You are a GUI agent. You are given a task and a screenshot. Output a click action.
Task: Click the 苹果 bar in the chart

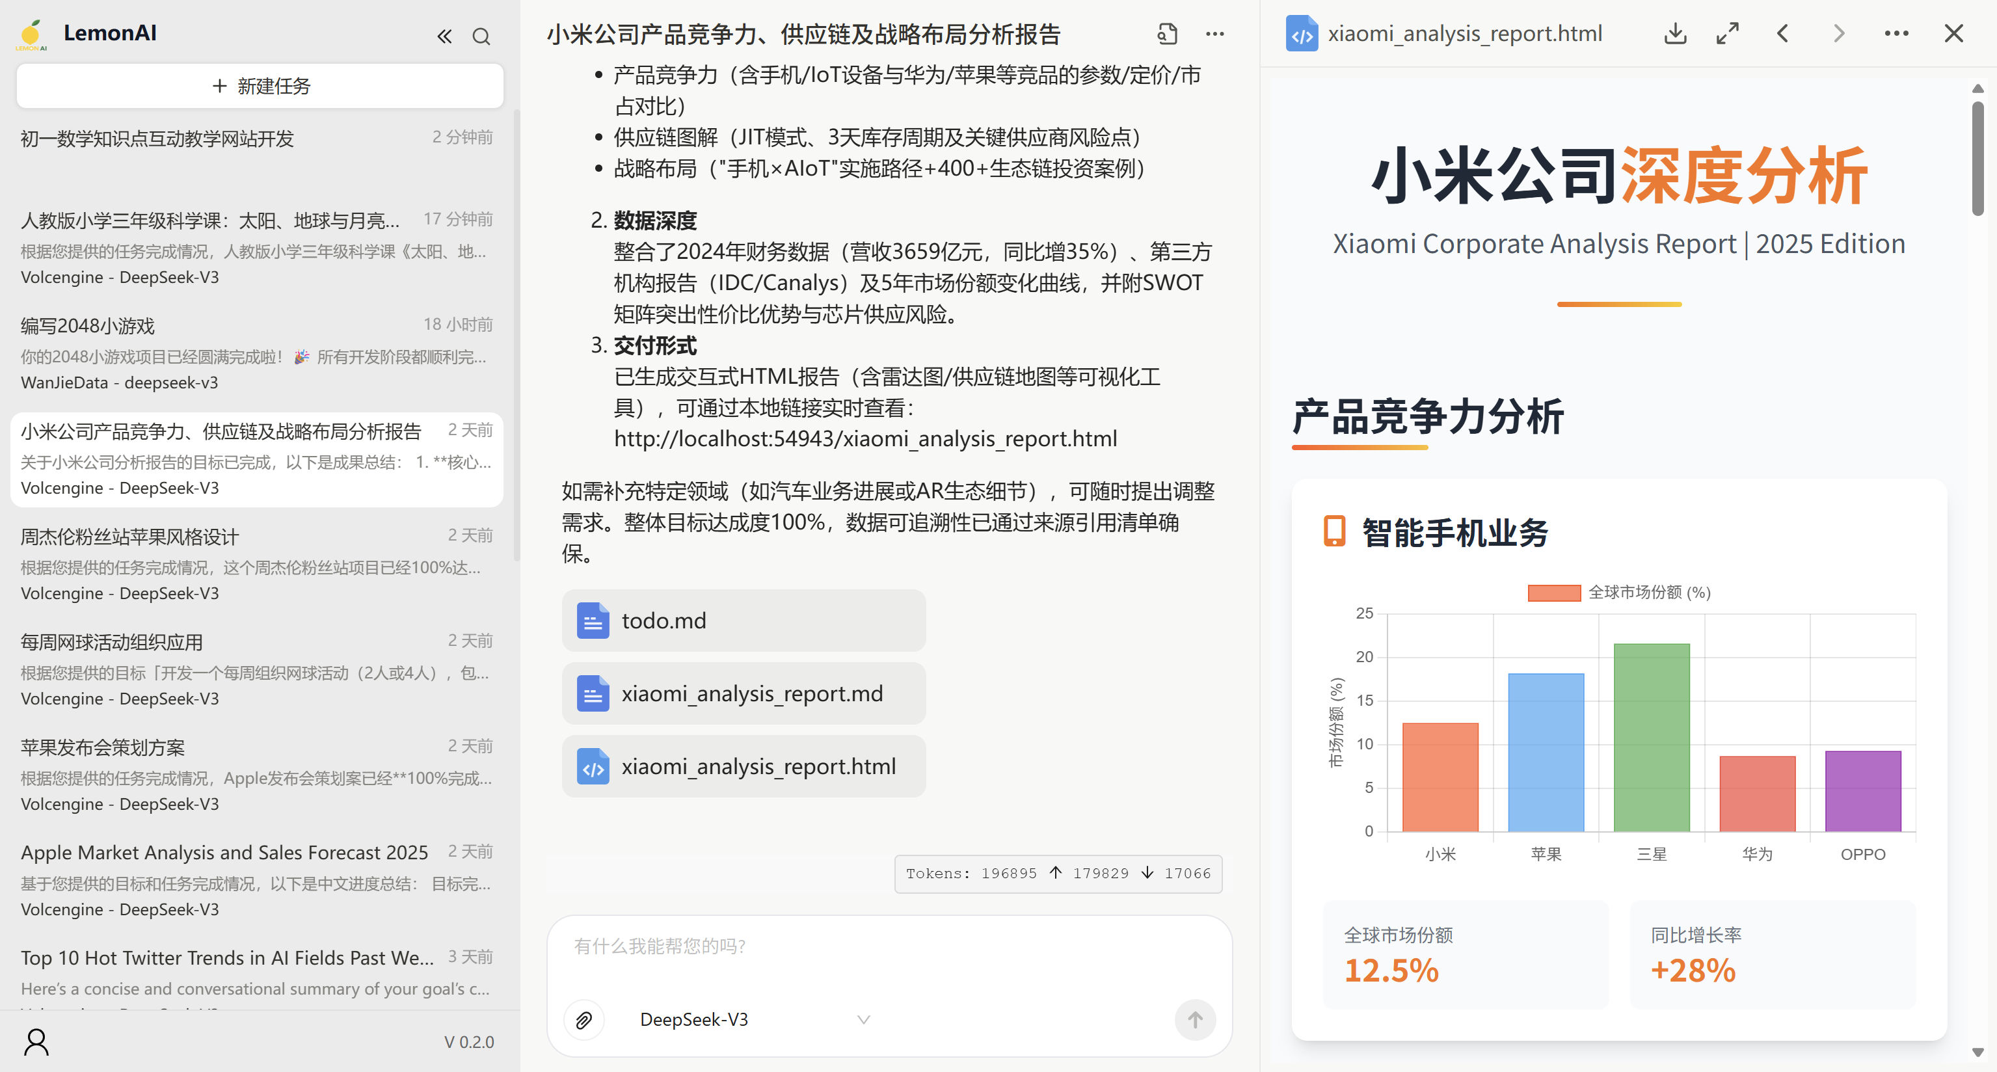click(x=1546, y=752)
